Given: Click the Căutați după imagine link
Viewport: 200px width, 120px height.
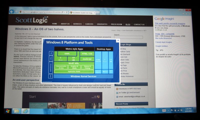Looking at the screenshot, I should click(164, 42).
